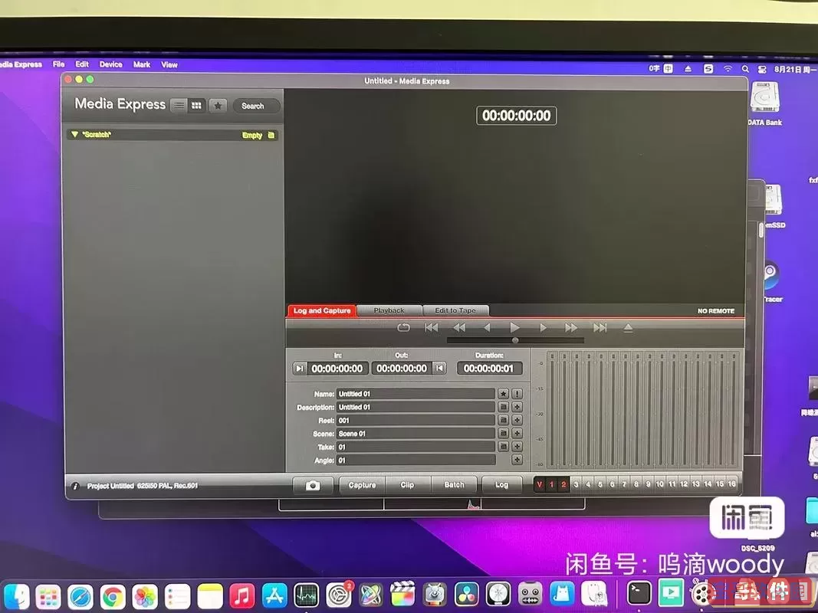Mark the In point button

(300, 369)
